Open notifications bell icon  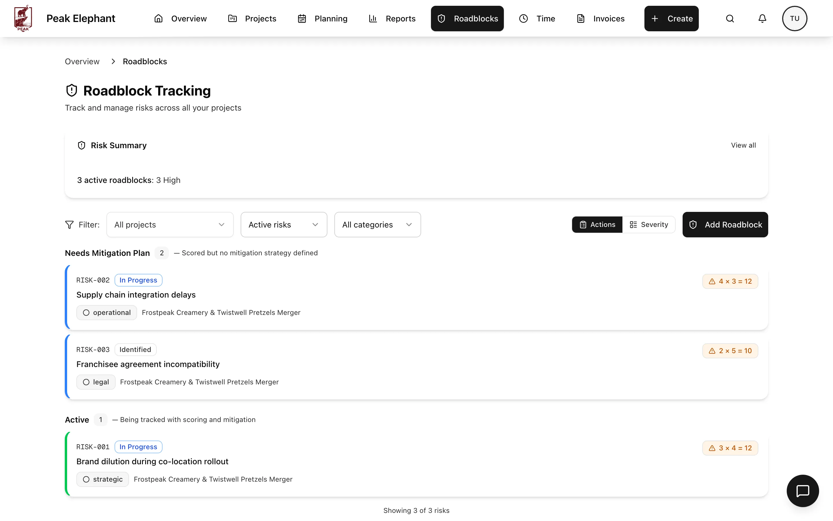[762, 19]
